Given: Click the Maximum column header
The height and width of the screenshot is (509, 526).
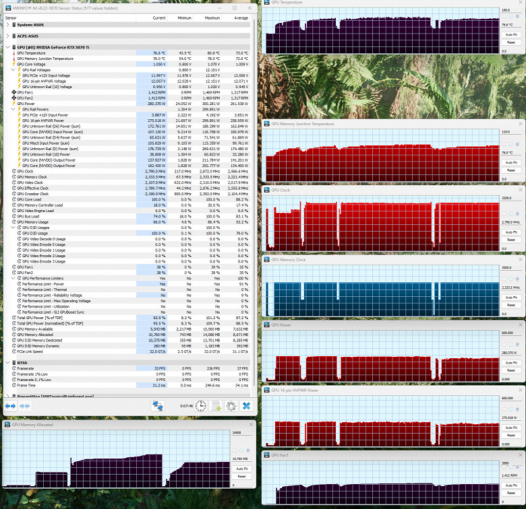Looking at the screenshot, I should point(212,18).
